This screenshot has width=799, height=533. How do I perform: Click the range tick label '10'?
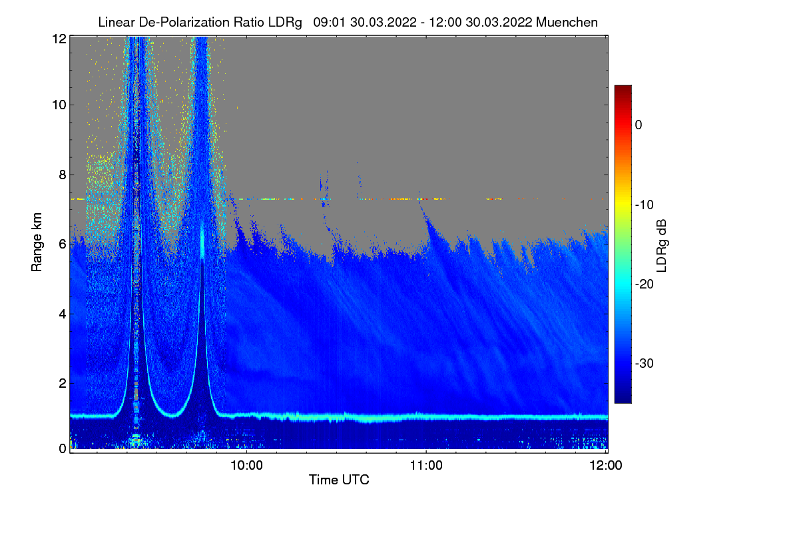point(58,104)
